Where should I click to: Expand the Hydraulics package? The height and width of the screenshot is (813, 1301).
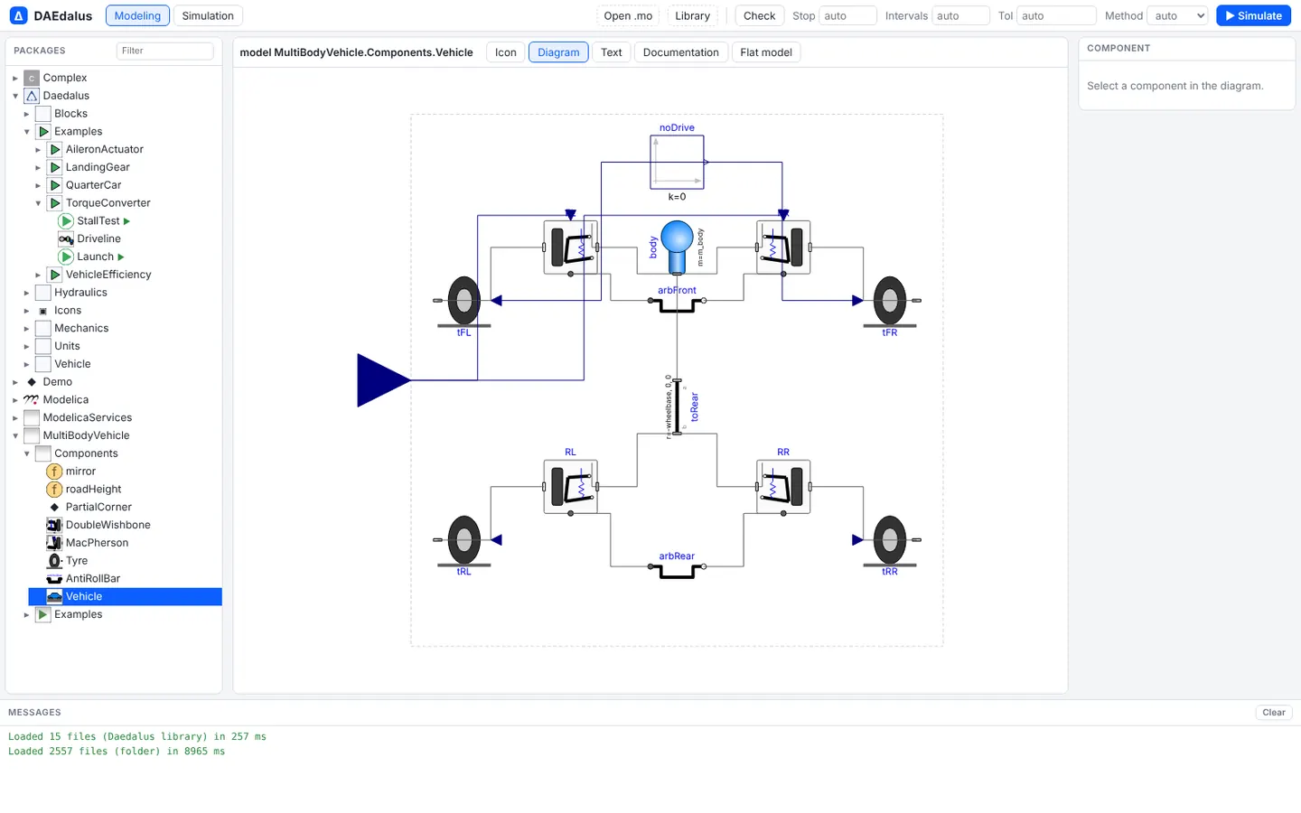click(26, 293)
